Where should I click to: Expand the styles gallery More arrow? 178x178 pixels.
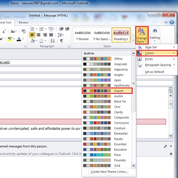133,41
